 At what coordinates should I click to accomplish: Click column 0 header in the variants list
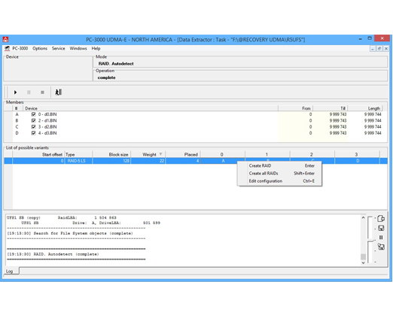[x=222, y=155]
